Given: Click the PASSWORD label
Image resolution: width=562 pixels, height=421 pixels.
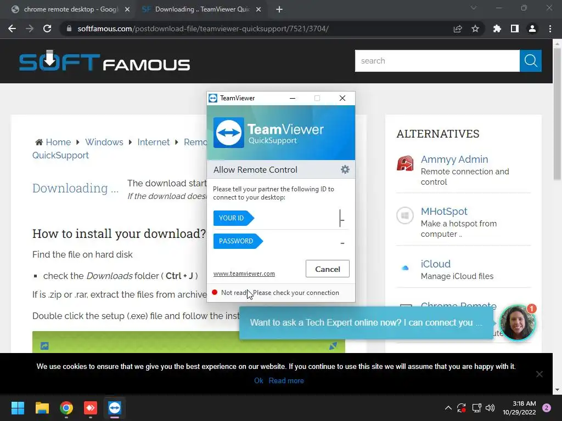Looking at the screenshot, I should [x=238, y=241].
